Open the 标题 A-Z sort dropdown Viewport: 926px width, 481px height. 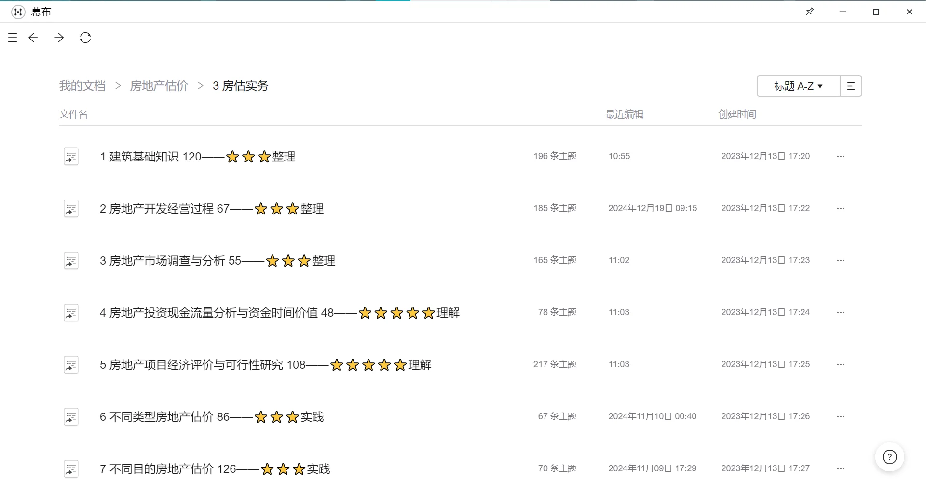[x=799, y=86]
